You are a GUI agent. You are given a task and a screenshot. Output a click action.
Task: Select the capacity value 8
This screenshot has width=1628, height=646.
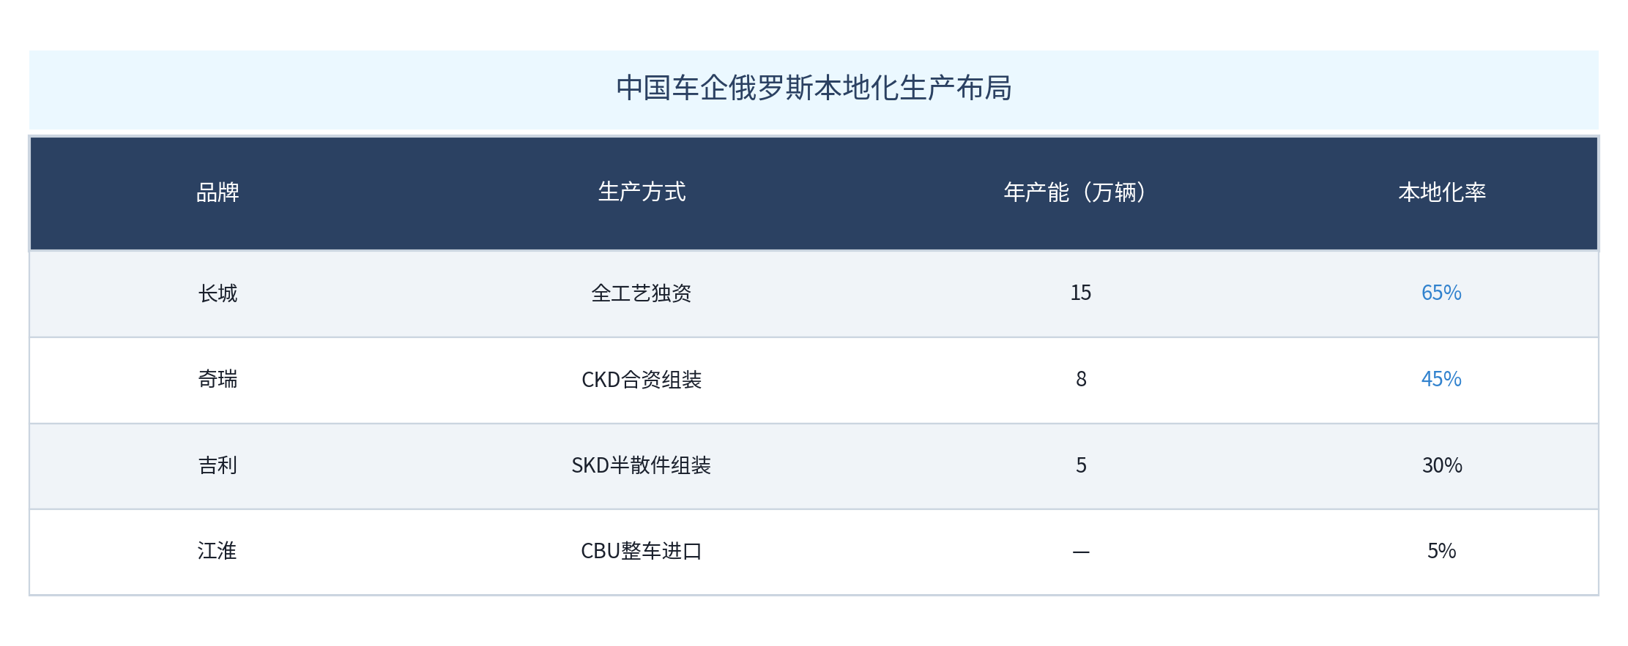point(1081,379)
